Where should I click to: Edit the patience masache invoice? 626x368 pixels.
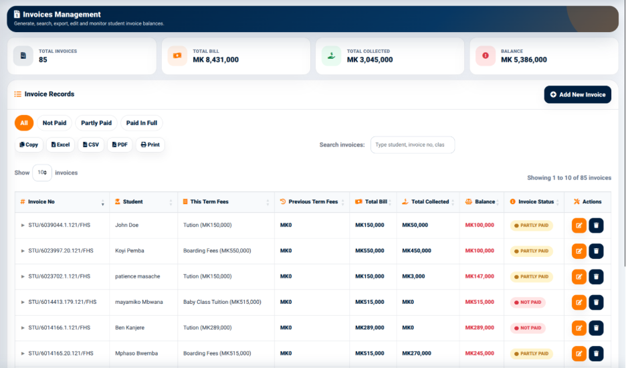click(579, 276)
